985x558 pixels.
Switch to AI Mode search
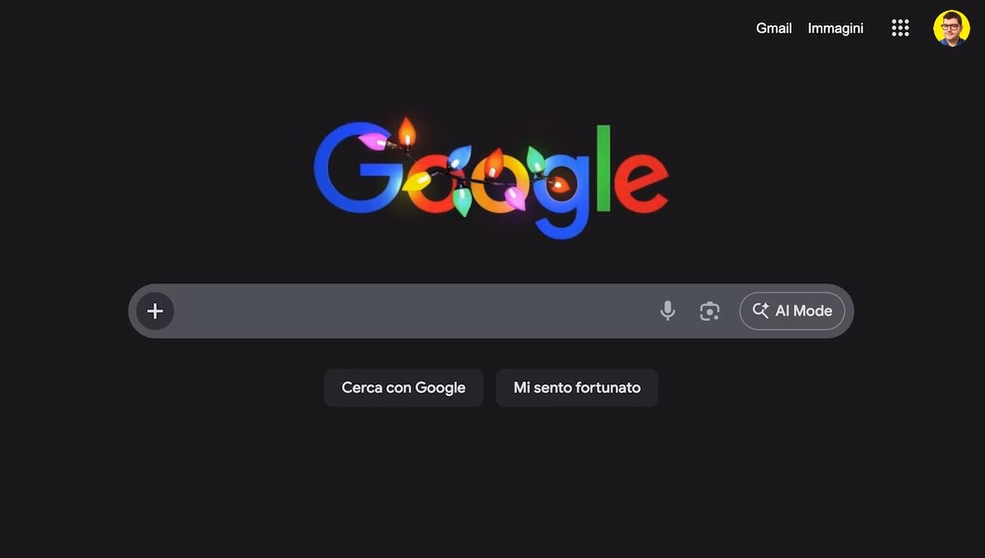point(792,311)
